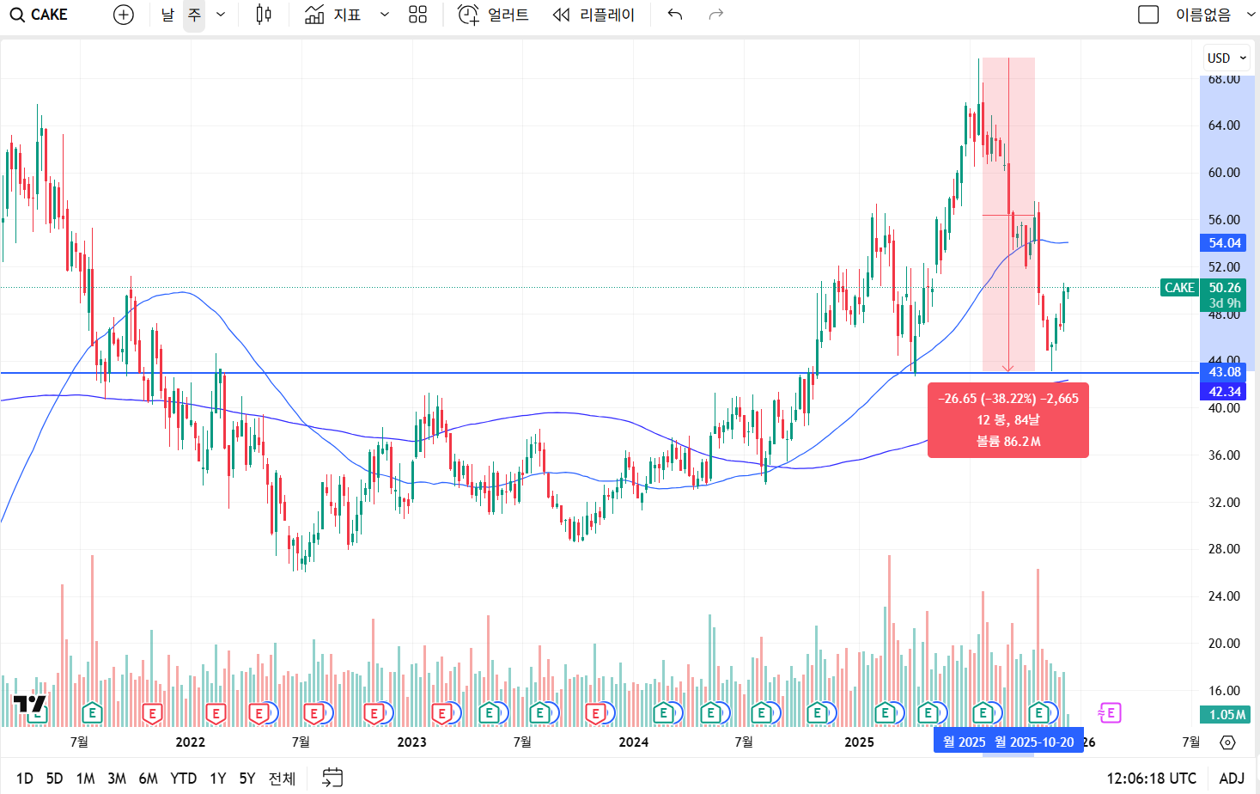Open the go-to-date calendar icon

click(332, 778)
